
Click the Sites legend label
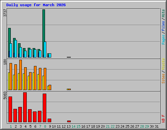coord(163,79)
